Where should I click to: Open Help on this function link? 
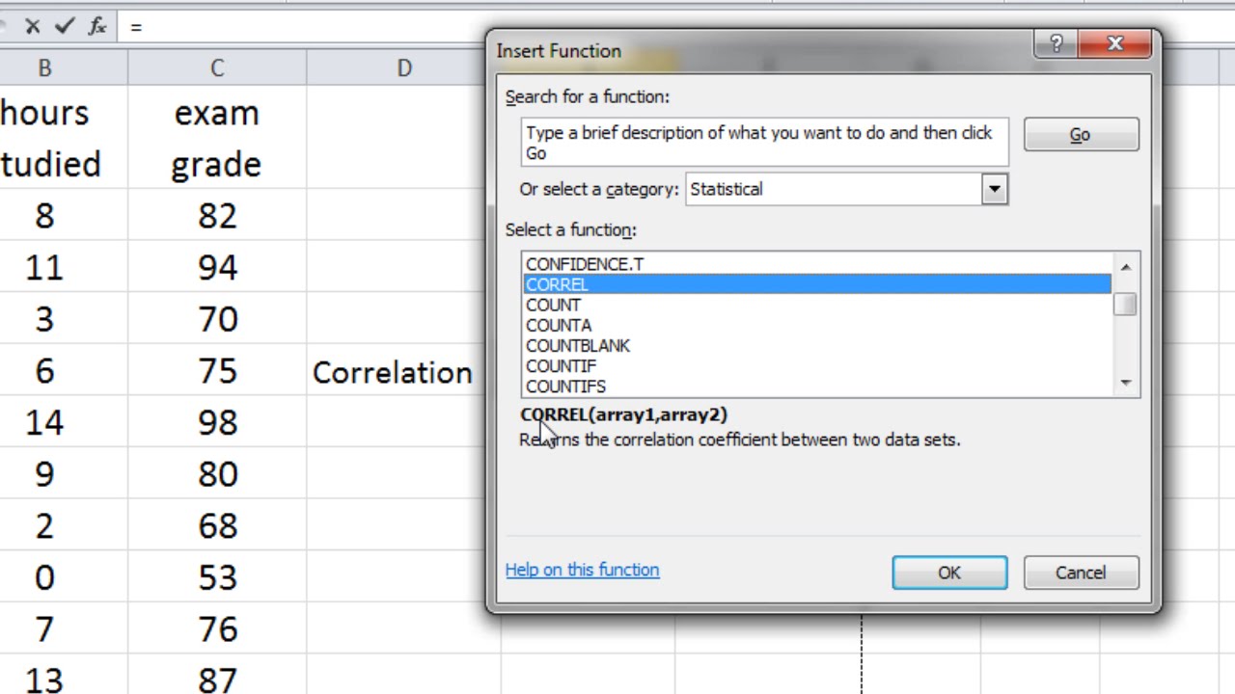pyautogui.click(x=582, y=570)
